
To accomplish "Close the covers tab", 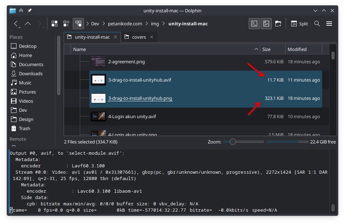I will 152,37.
